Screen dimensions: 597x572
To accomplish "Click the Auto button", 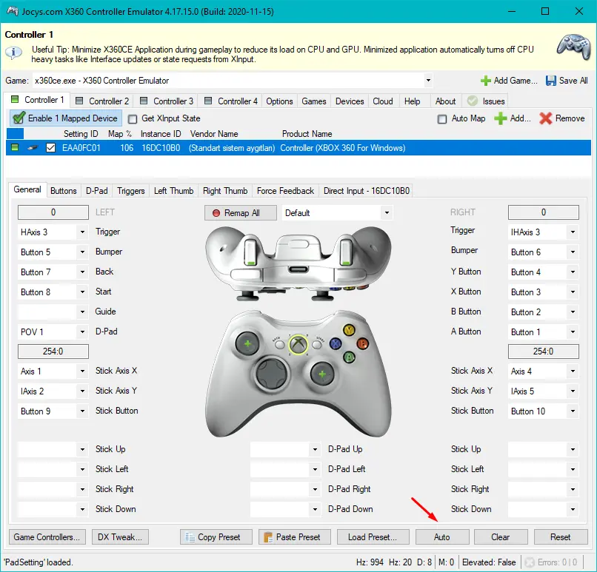I will point(442,537).
